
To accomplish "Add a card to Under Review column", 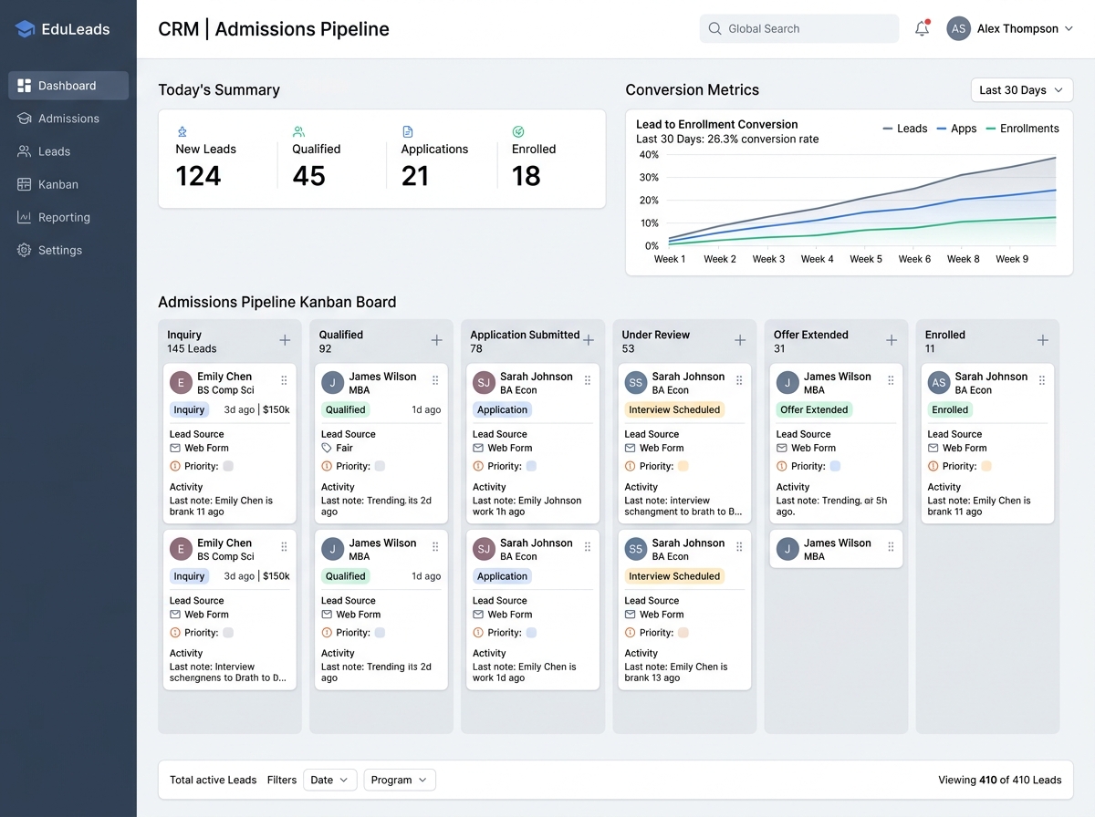I will click(x=740, y=340).
